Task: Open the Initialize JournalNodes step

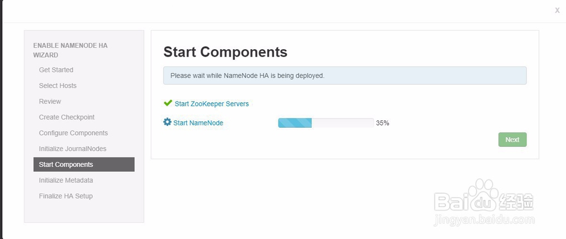Action: pyautogui.click(x=72, y=149)
